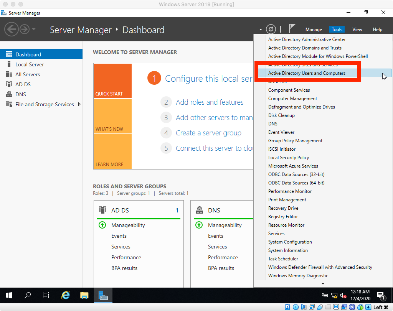This screenshot has width=393, height=311.
Task: Open Defragment and Optimize Drives
Action: coord(302,107)
